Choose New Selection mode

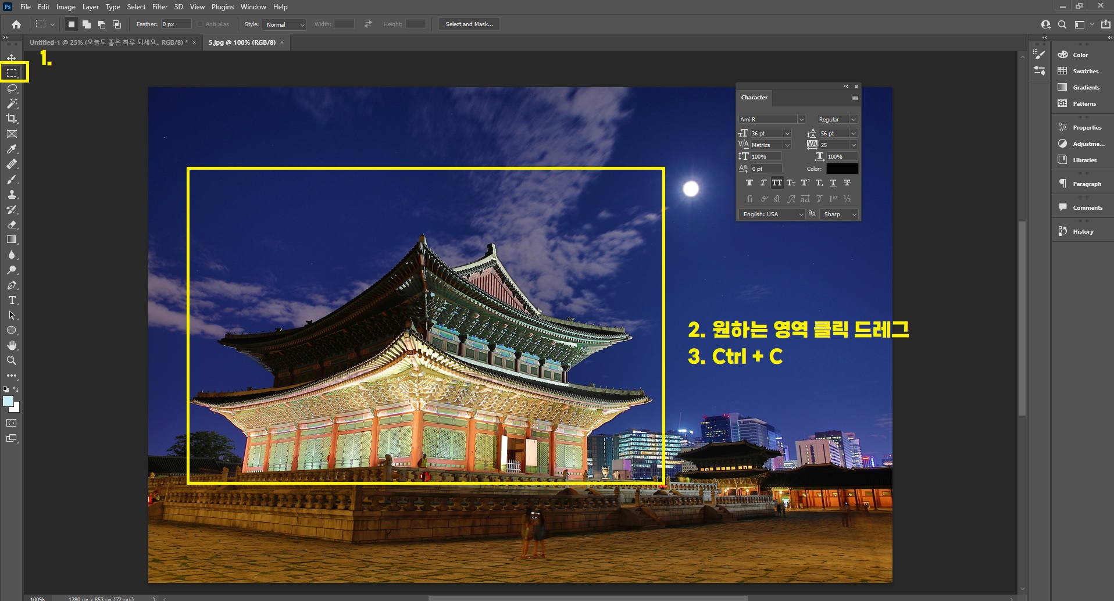tap(71, 24)
